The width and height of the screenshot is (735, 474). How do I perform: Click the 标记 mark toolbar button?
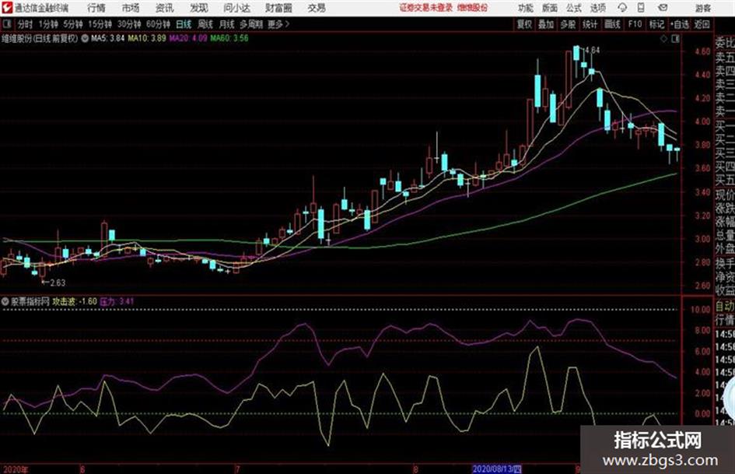tap(656, 24)
